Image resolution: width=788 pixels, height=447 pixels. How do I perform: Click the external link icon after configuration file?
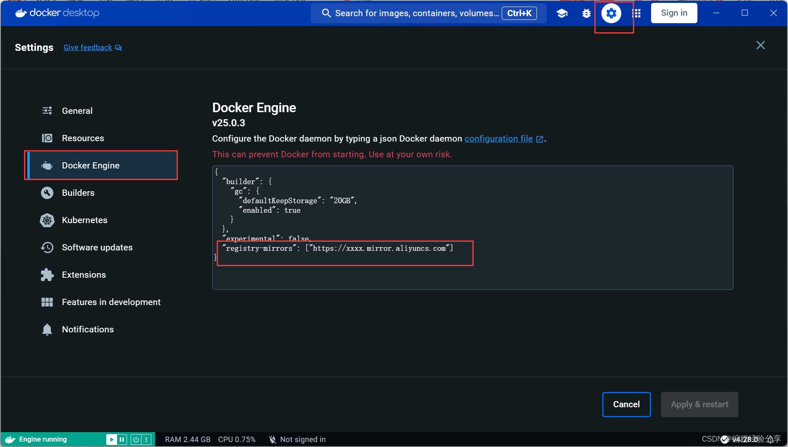[539, 139]
